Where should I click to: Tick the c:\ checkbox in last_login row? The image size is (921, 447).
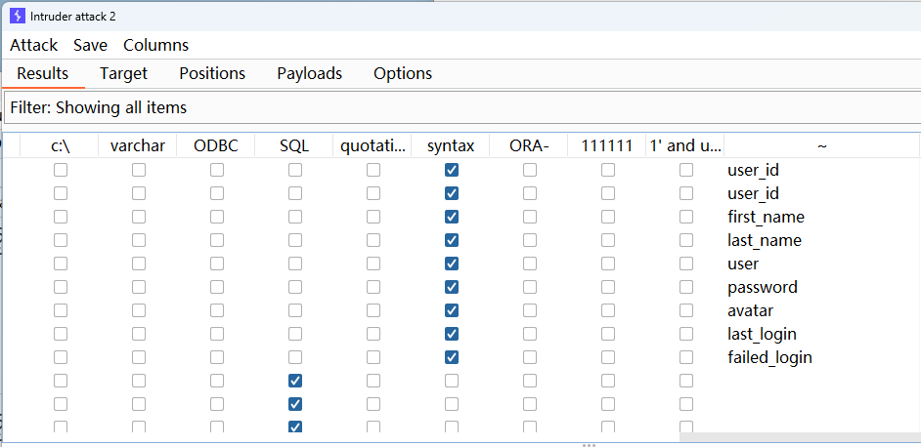pyautogui.click(x=61, y=334)
